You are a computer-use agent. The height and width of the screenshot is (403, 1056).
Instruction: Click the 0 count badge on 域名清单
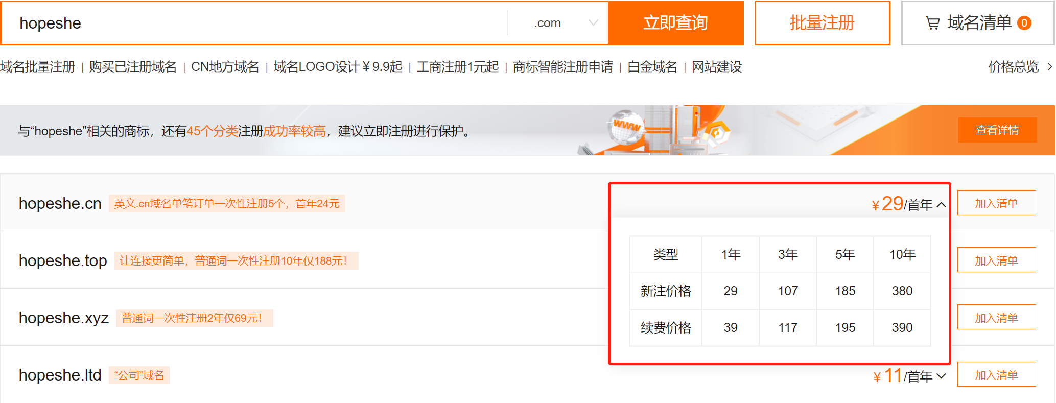(x=1024, y=23)
